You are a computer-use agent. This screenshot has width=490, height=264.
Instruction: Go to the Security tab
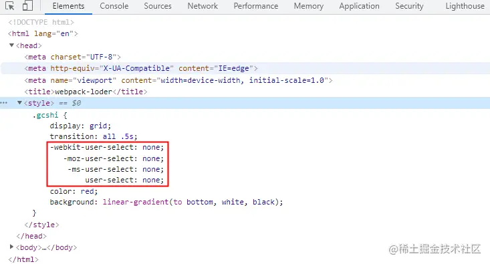coord(409,6)
